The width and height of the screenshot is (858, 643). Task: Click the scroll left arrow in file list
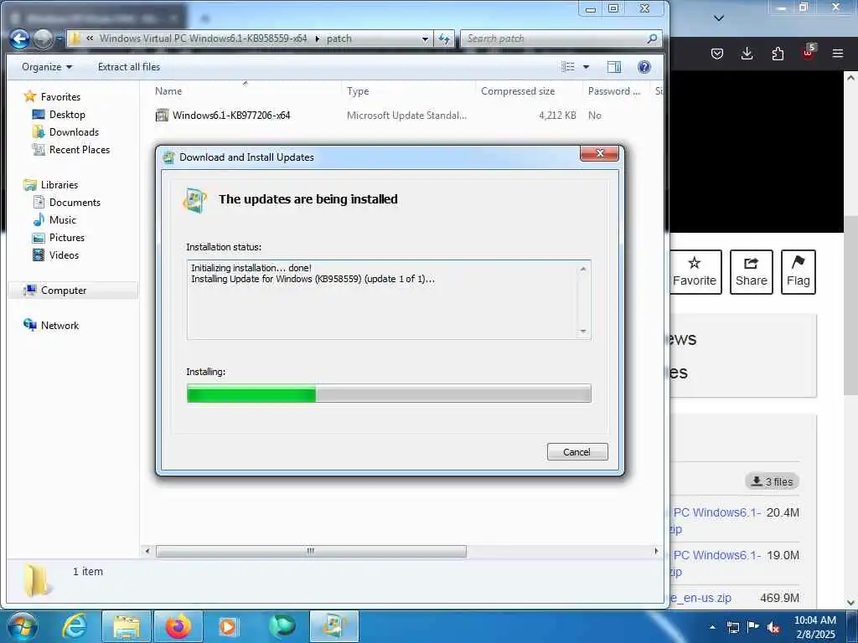click(x=147, y=551)
